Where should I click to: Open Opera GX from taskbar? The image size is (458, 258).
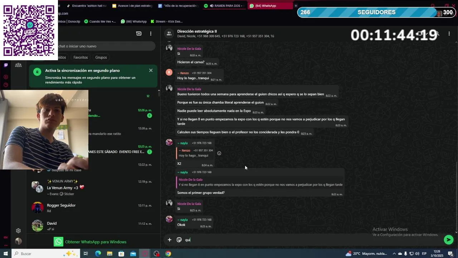[x=145, y=254]
